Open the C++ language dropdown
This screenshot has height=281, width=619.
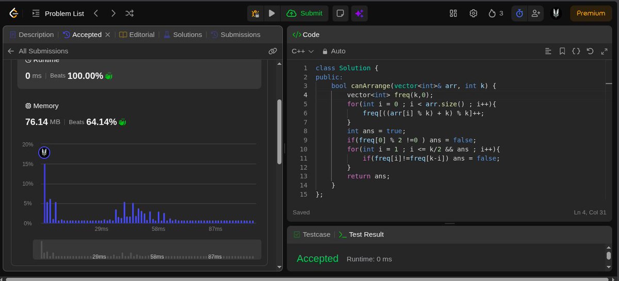click(x=303, y=51)
